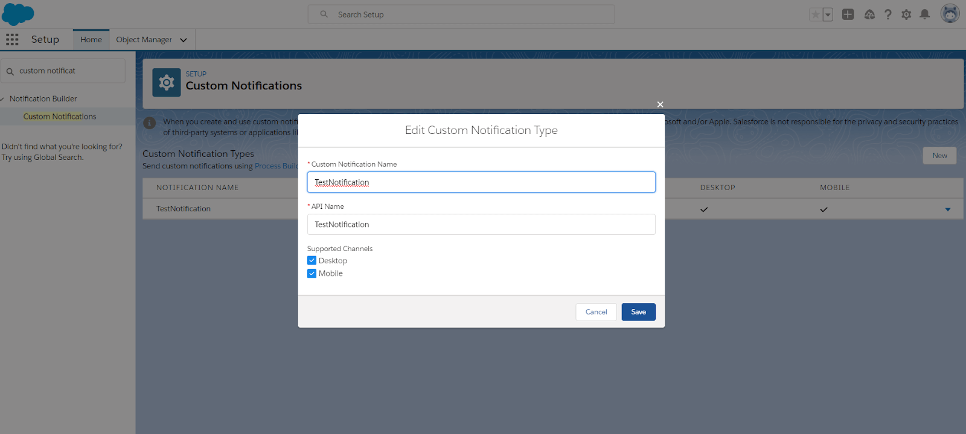This screenshot has width=966, height=434.
Task: Click the Custom Notification Name field
Action: (x=481, y=182)
